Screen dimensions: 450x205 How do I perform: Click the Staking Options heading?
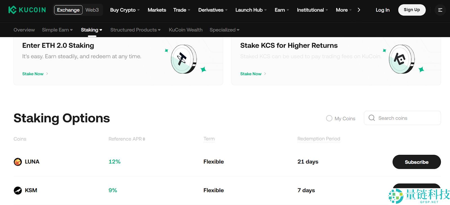62,118
